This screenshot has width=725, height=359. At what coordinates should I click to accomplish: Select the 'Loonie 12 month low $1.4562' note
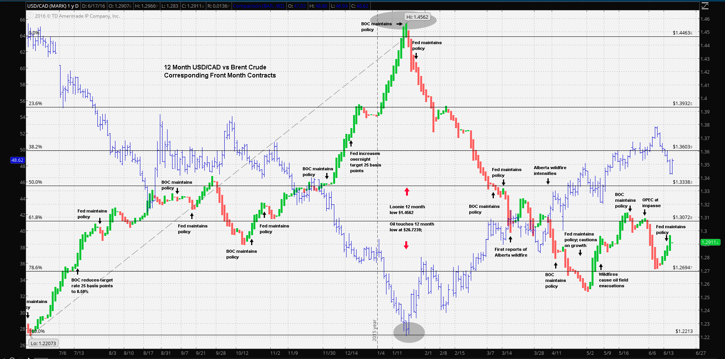point(407,209)
